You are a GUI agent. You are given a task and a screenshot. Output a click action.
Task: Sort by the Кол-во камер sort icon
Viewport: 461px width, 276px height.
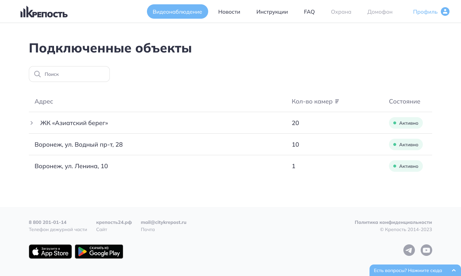(x=337, y=101)
